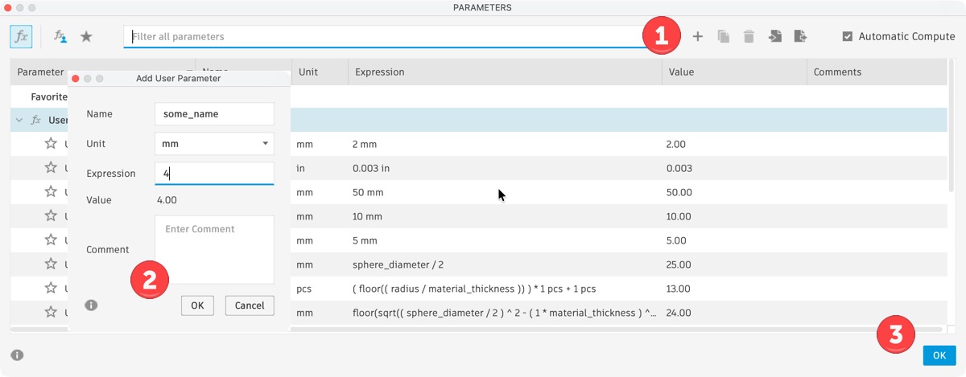
Task: Click the Expression column header
Action: pos(505,72)
